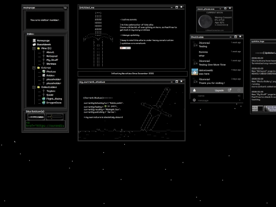Viewport: 276px width, 207px height.
Task: Click the Upgrade link in chatbox
Action: point(219,90)
